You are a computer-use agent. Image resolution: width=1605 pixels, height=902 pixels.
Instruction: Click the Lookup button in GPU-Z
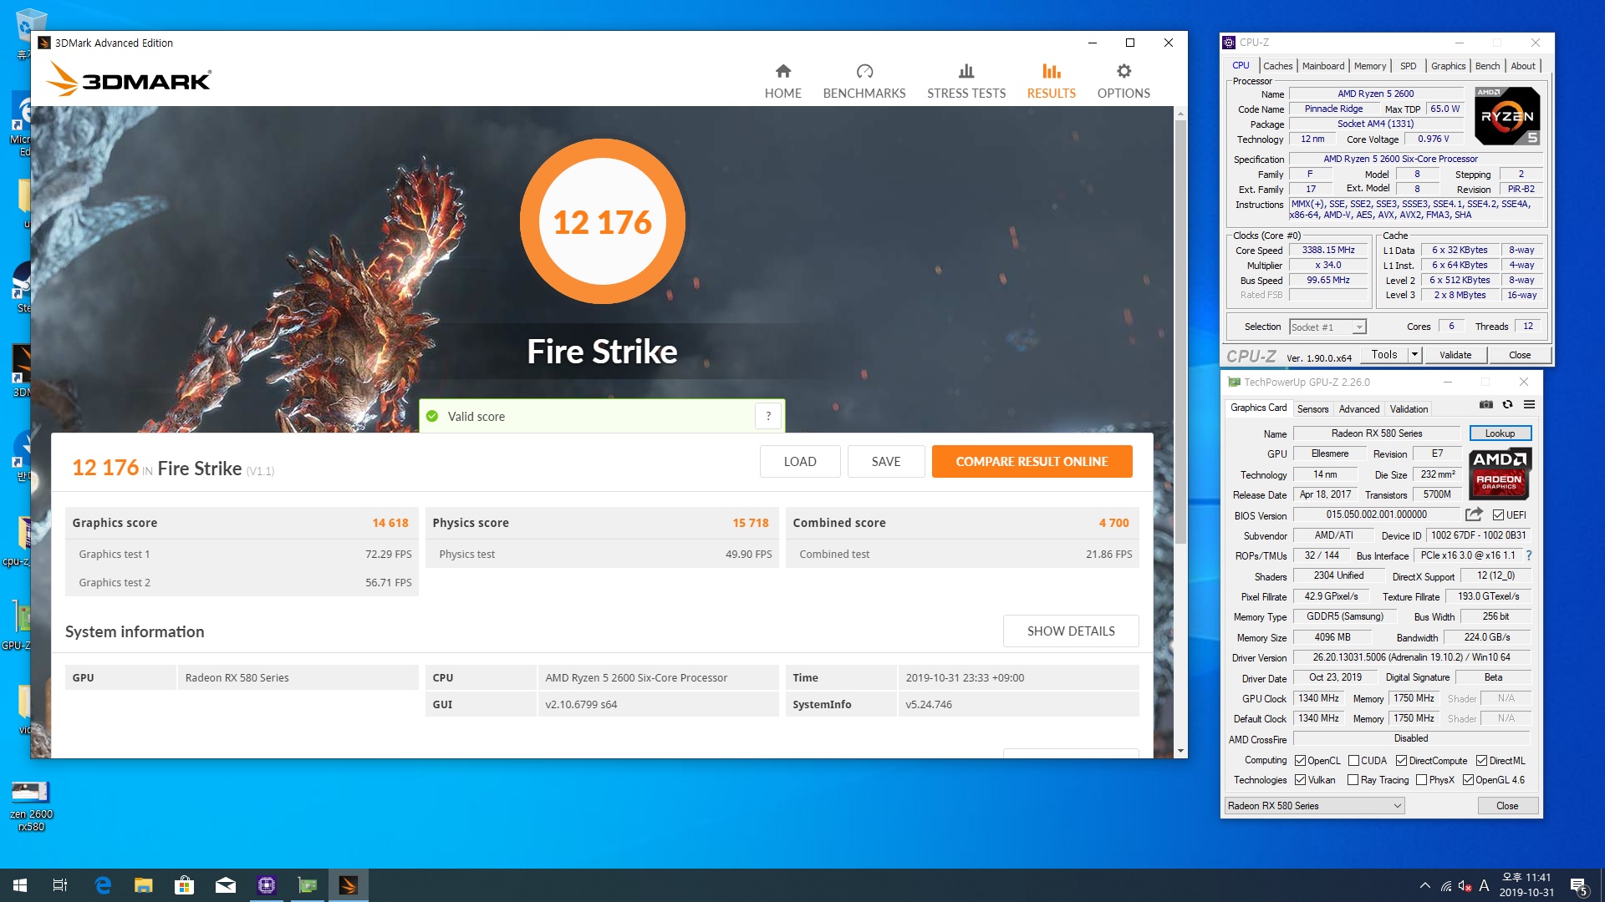pyautogui.click(x=1500, y=433)
